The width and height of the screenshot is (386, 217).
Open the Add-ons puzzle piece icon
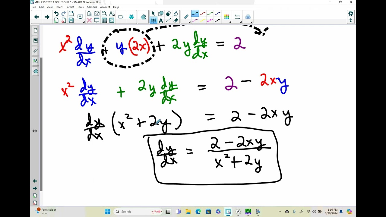143,17
